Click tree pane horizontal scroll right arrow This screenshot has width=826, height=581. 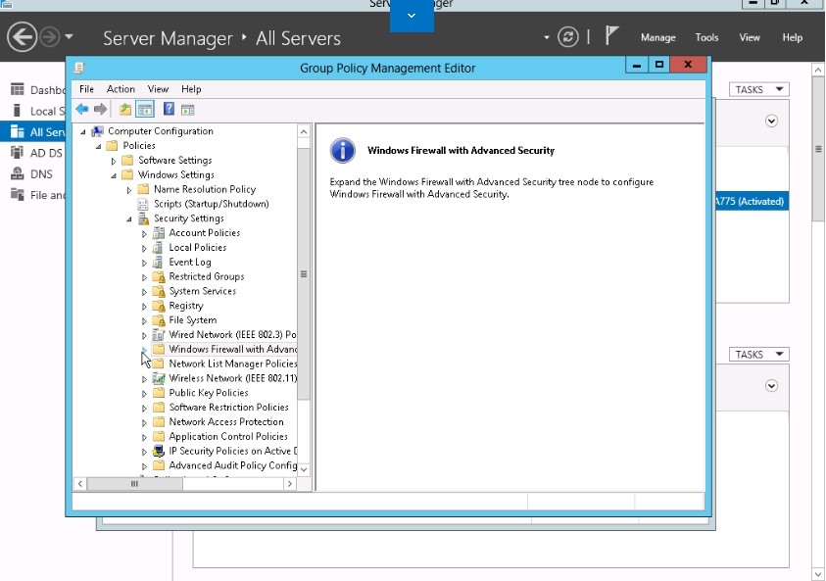click(290, 484)
